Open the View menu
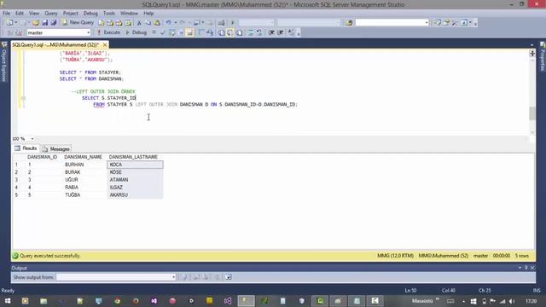546x307 pixels. click(x=34, y=14)
